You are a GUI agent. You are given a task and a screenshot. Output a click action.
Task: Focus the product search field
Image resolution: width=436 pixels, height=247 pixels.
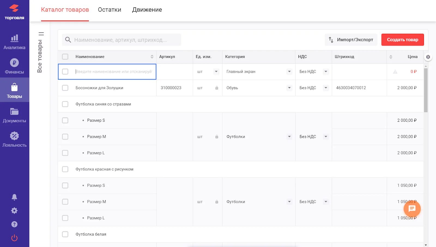click(x=121, y=40)
